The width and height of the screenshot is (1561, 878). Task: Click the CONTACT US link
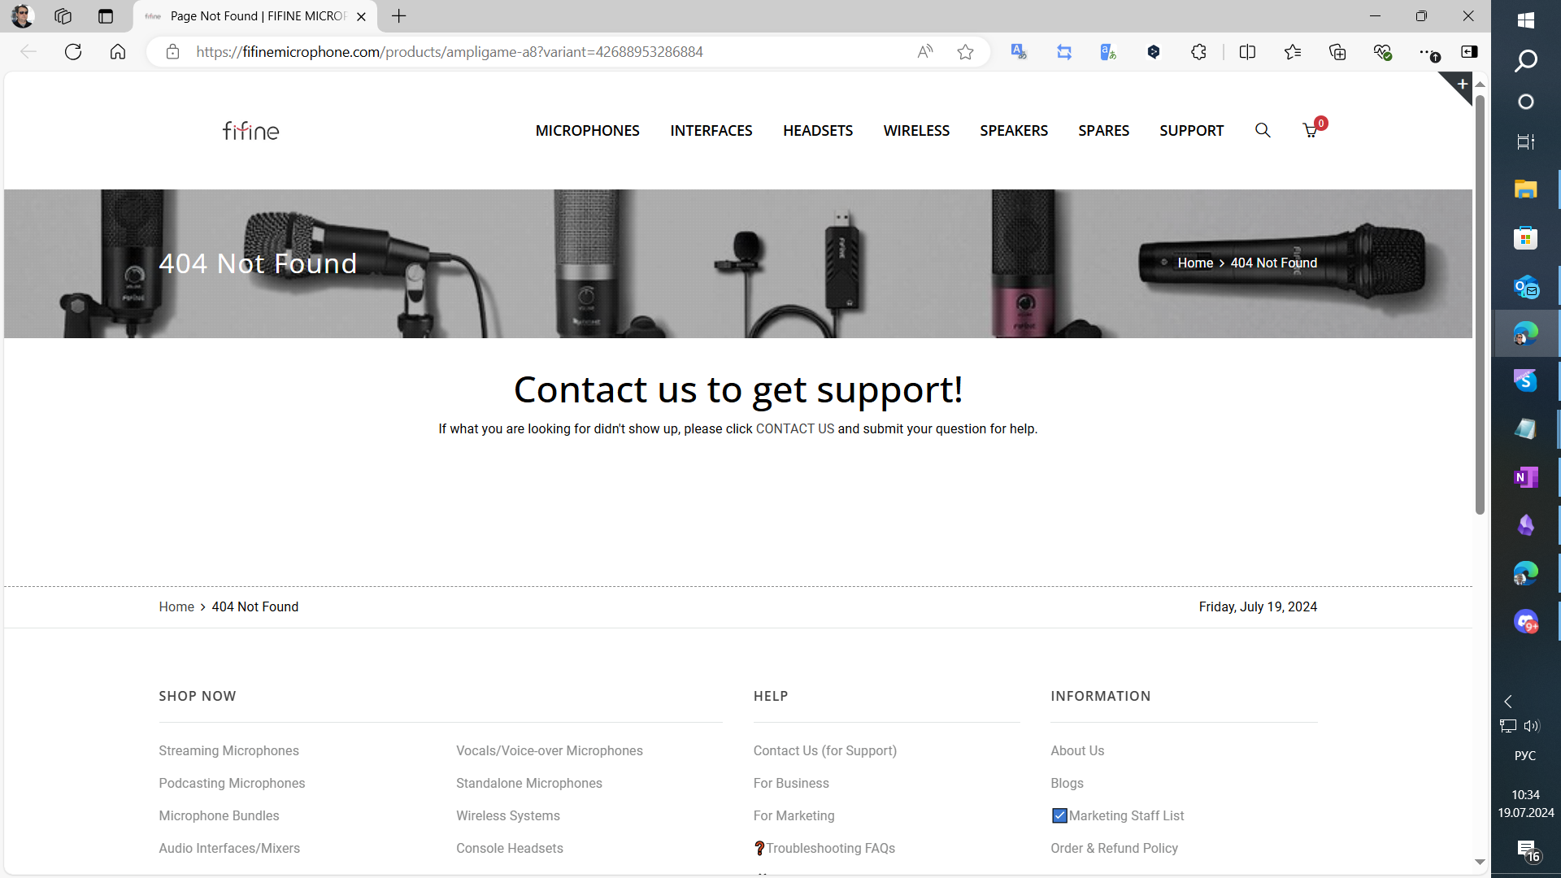(x=794, y=428)
